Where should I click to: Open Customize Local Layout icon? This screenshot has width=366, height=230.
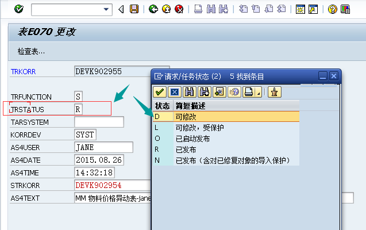[345, 9]
